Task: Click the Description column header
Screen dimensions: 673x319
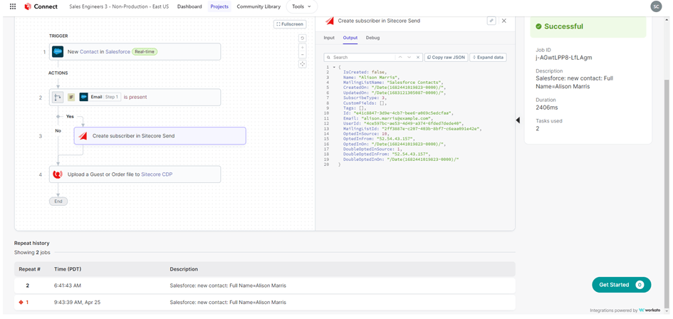Action: (184, 269)
